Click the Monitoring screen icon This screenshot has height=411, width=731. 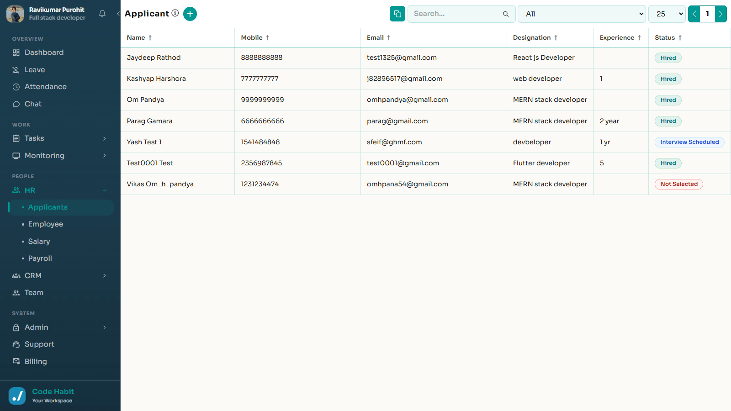16,156
